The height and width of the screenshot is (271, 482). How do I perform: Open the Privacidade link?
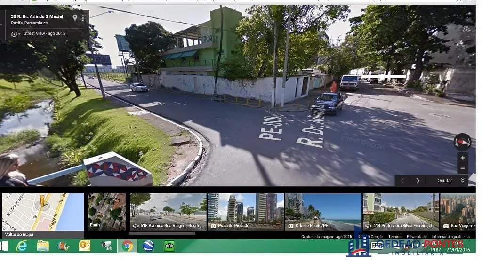coord(417,237)
